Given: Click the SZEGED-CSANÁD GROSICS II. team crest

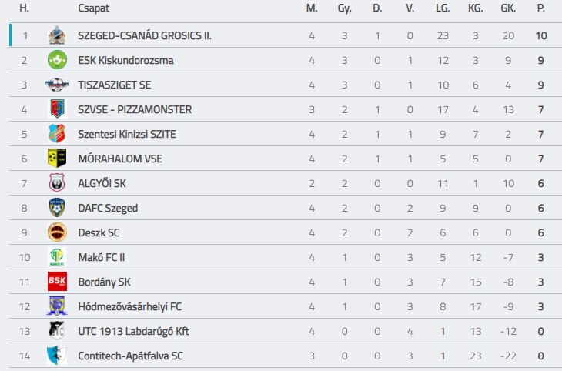Looking at the screenshot, I should (57, 35).
